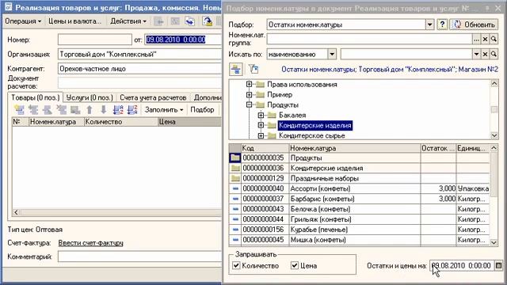
Task: Select row Белочка (конфеты)
Action: [x=359, y=209]
